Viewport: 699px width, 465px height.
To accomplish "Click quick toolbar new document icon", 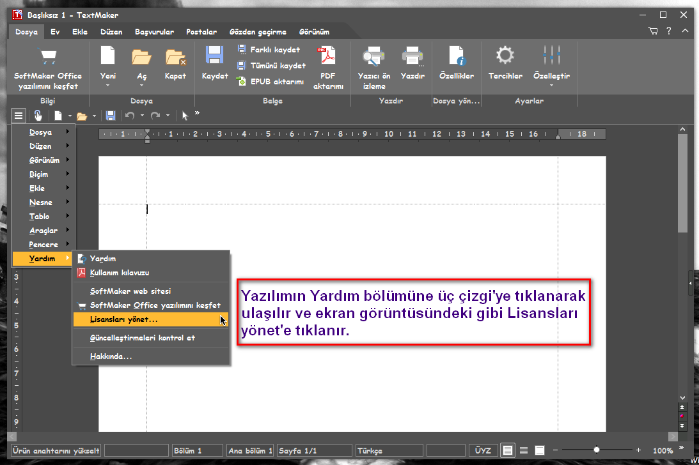I will pyautogui.click(x=58, y=116).
